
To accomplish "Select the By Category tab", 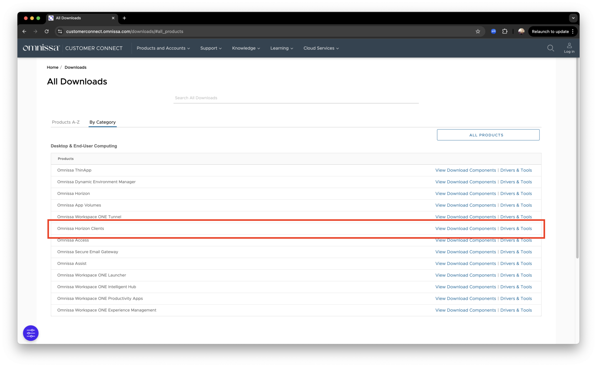I will tap(102, 122).
